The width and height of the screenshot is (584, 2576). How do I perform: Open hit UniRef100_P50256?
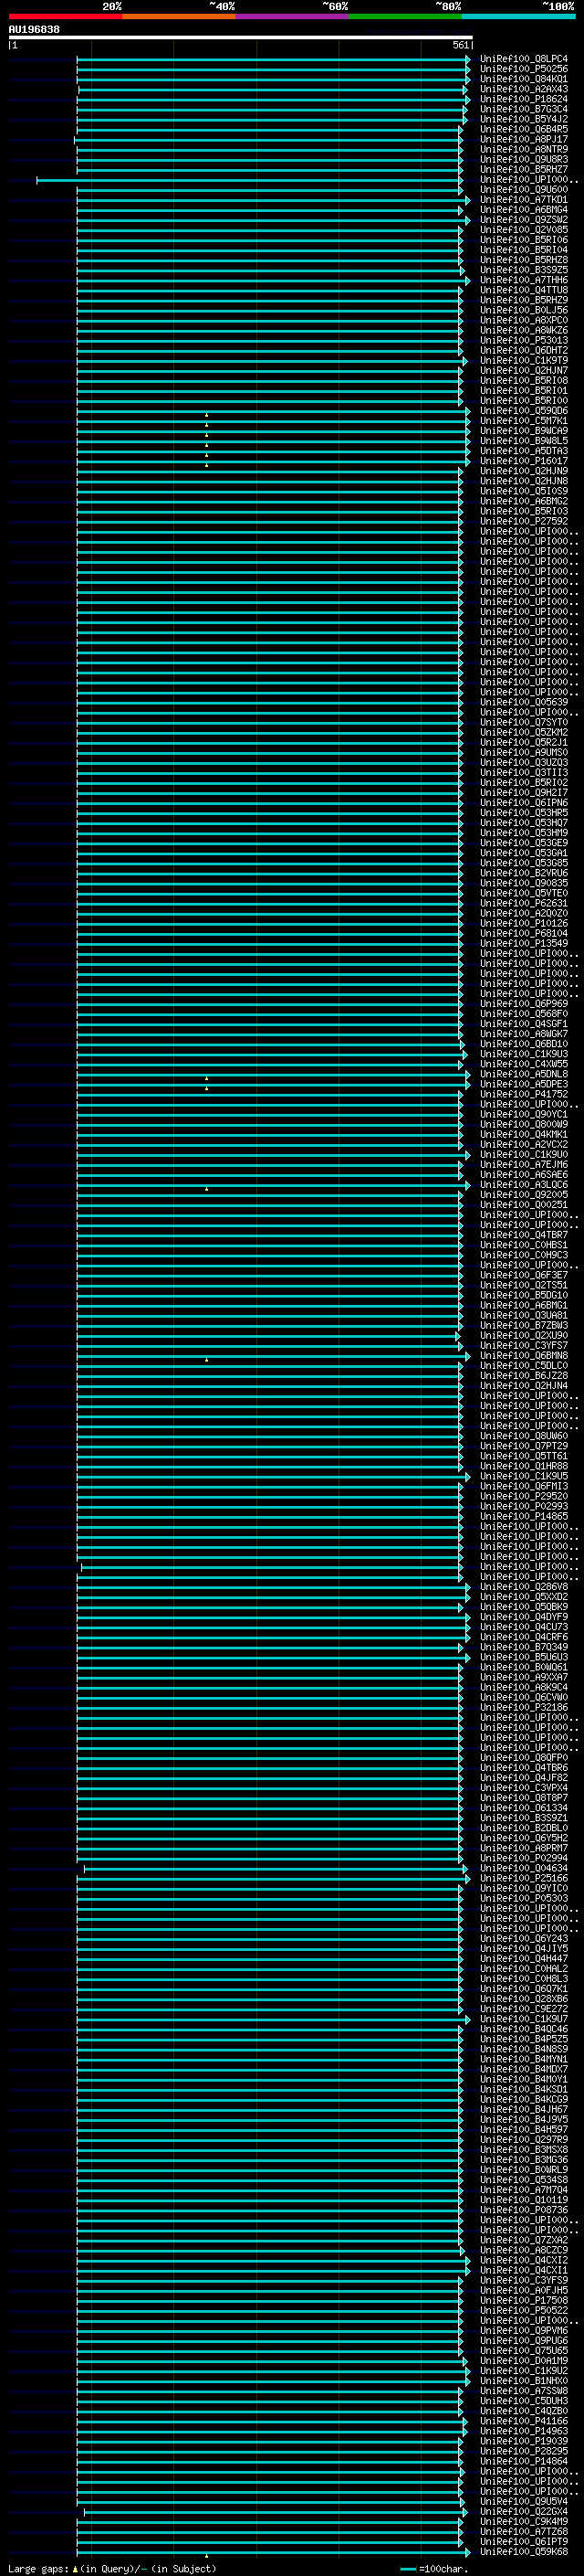click(524, 69)
